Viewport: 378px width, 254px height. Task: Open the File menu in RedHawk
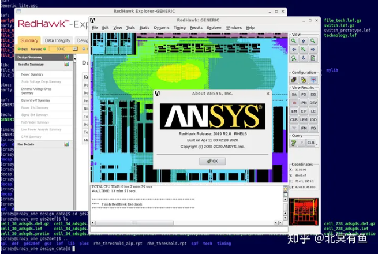[95, 28]
